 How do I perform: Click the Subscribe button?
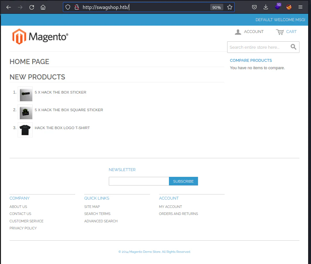point(183,181)
